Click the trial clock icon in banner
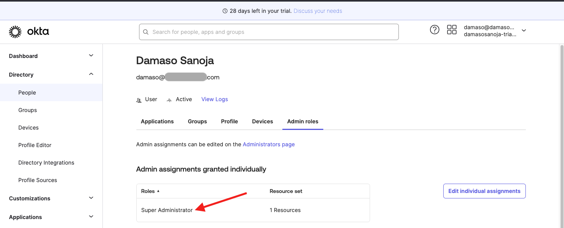564x228 pixels. point(225,11)
